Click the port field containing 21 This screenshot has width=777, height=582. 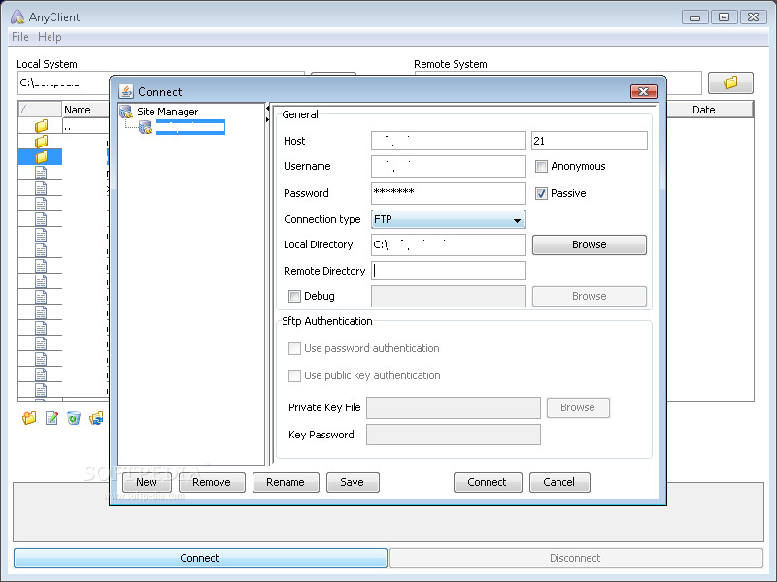(590, 141)
